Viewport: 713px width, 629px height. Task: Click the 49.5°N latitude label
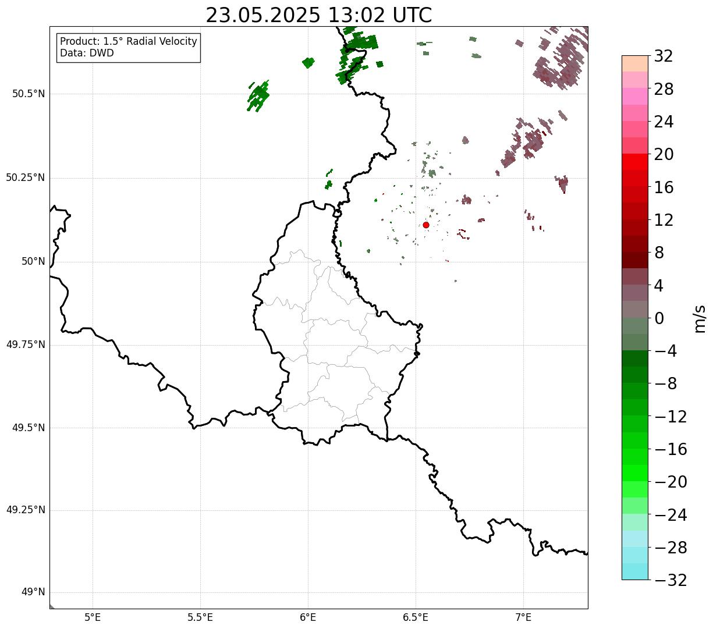(x=29, y=428)
